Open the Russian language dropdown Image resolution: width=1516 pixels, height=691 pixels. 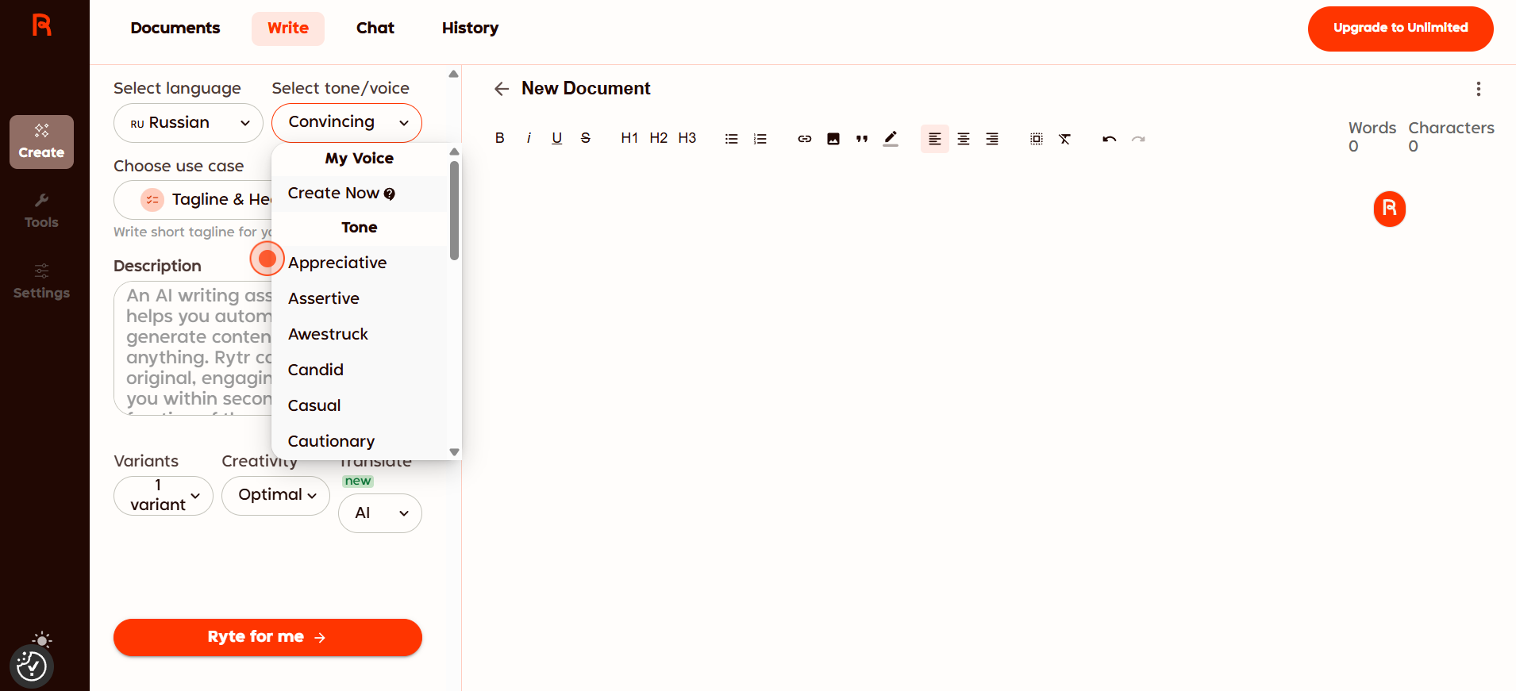(x=188, y=123)
